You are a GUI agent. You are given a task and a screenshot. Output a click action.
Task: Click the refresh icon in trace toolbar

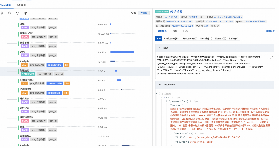9,13
